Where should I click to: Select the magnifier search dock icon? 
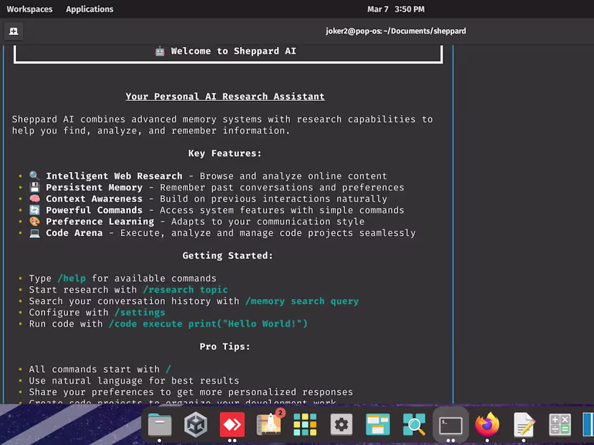pyautogui.click(x=414, y=425)
